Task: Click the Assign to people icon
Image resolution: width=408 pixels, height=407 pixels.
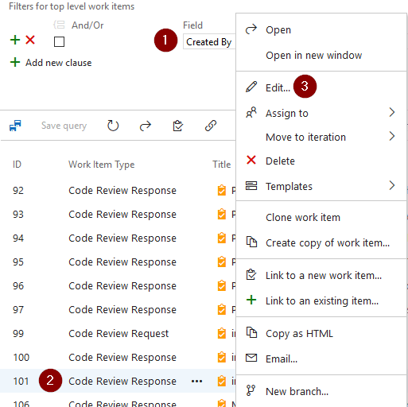Action: click(251, 112)
